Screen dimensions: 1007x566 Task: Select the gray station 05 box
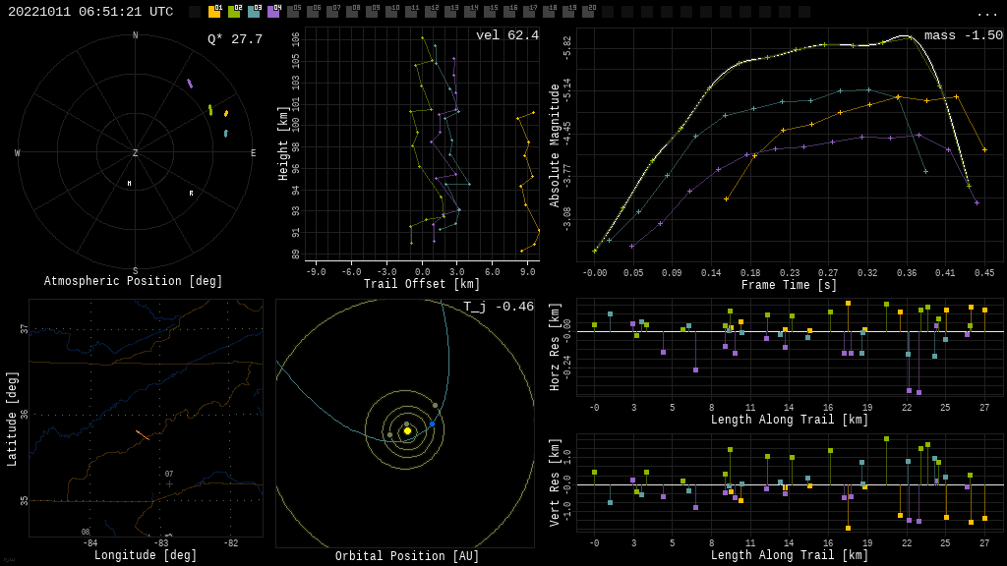pos(293,12)
